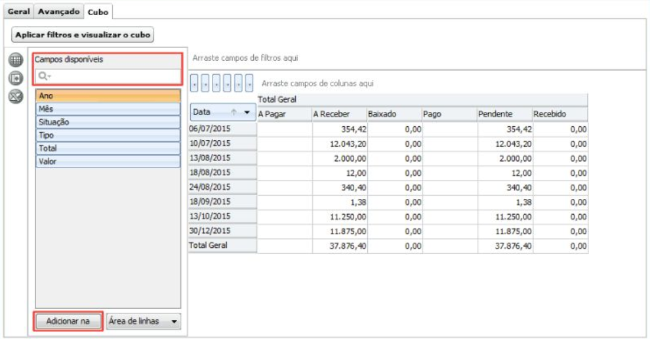Select the Valor field

click(108, 161)
